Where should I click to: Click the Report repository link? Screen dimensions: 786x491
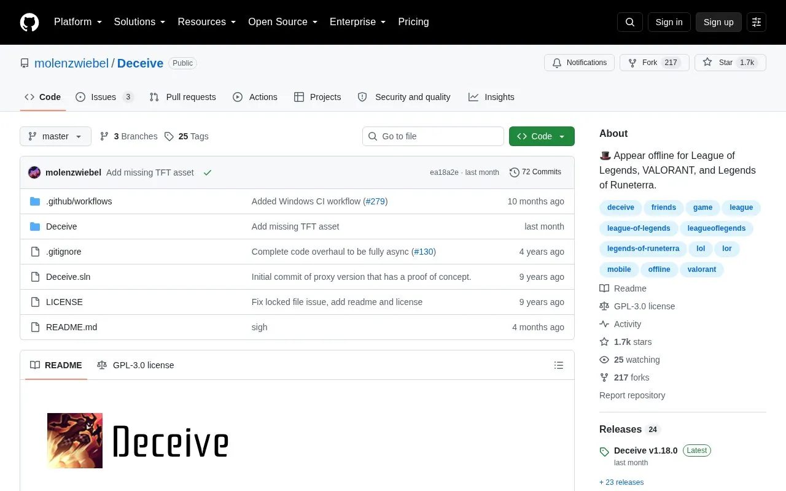632,395
